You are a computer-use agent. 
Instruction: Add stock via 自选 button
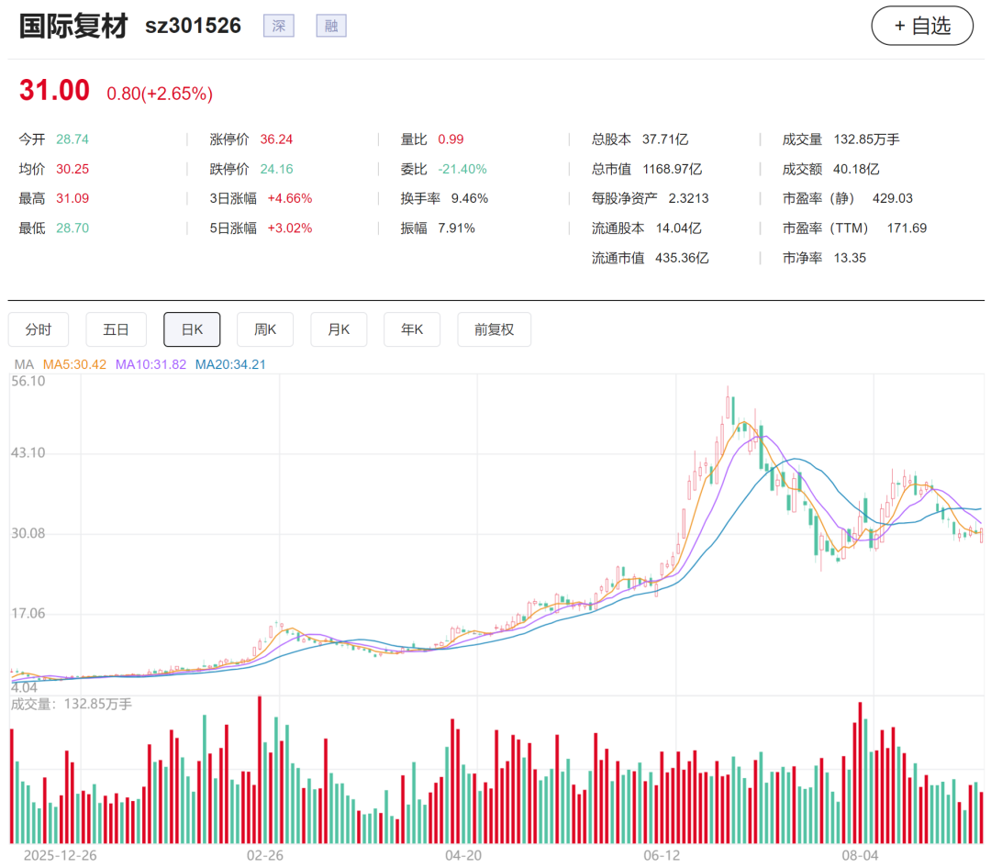coord(921,26)
